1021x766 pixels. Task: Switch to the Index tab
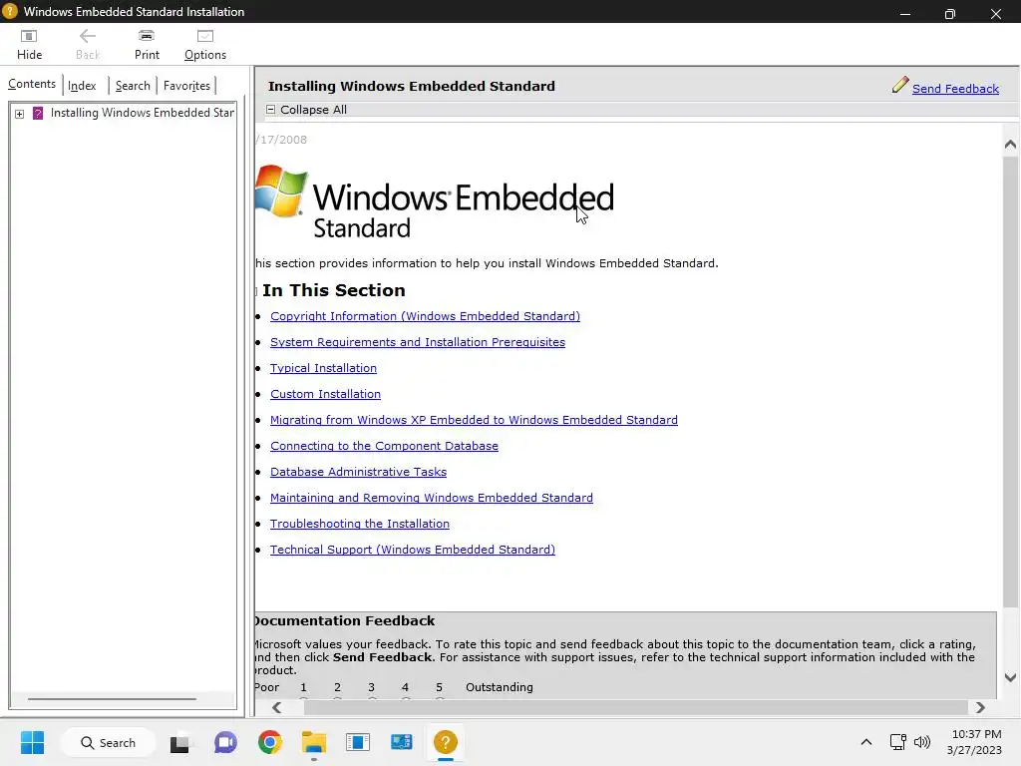pos(82,86)
